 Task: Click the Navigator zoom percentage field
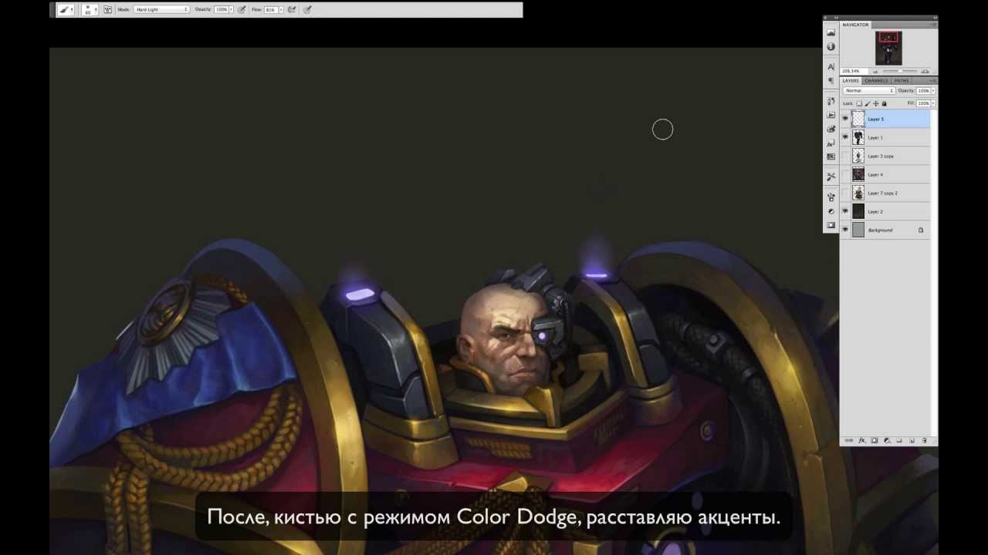coord(854,71)
